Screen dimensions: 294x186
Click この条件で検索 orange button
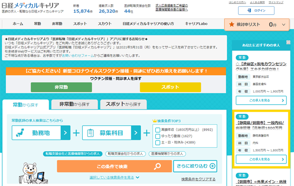[x=114, y=166]
